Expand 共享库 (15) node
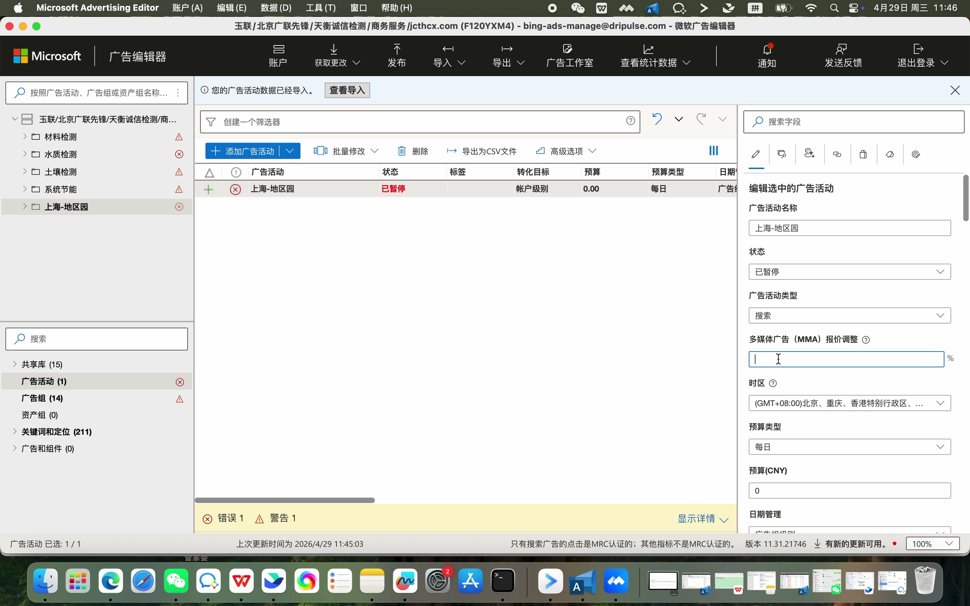The height and width of the screenshot is (606, 970). point(15,364)
